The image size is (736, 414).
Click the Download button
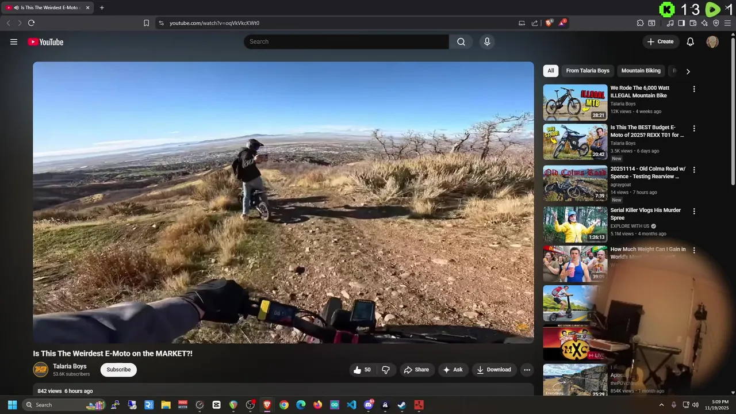tap(493, 370)
